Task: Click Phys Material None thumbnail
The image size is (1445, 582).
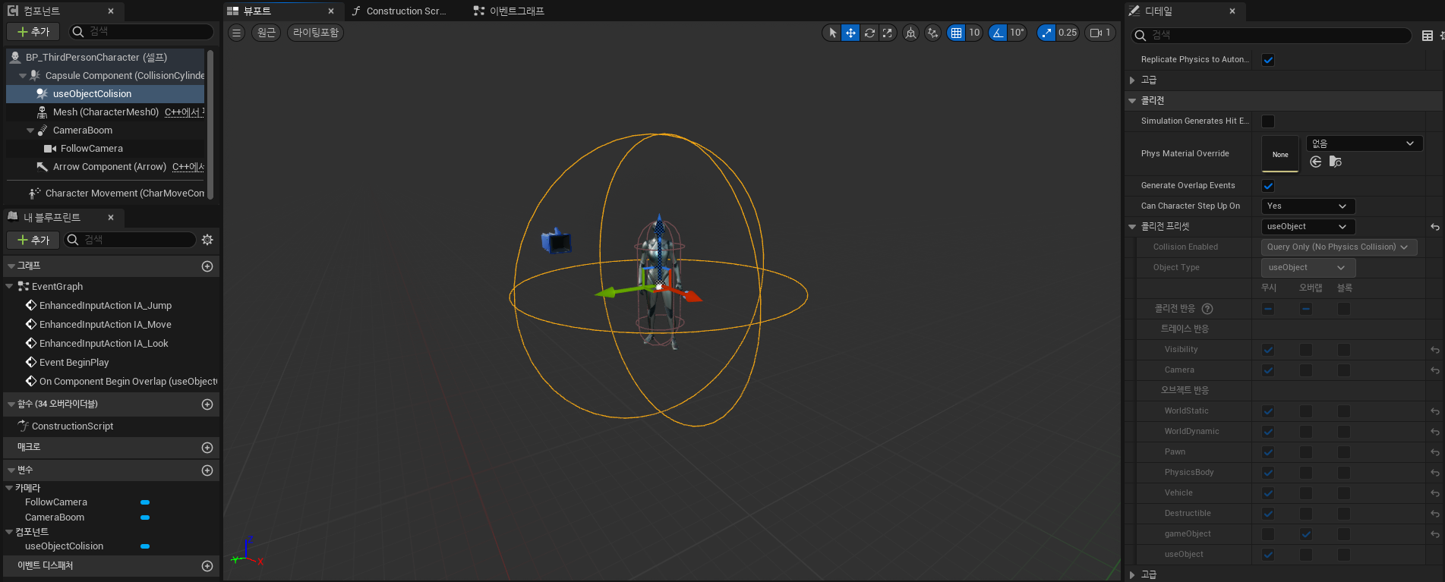Action: pyautogui.click(x=1280, y=154)
